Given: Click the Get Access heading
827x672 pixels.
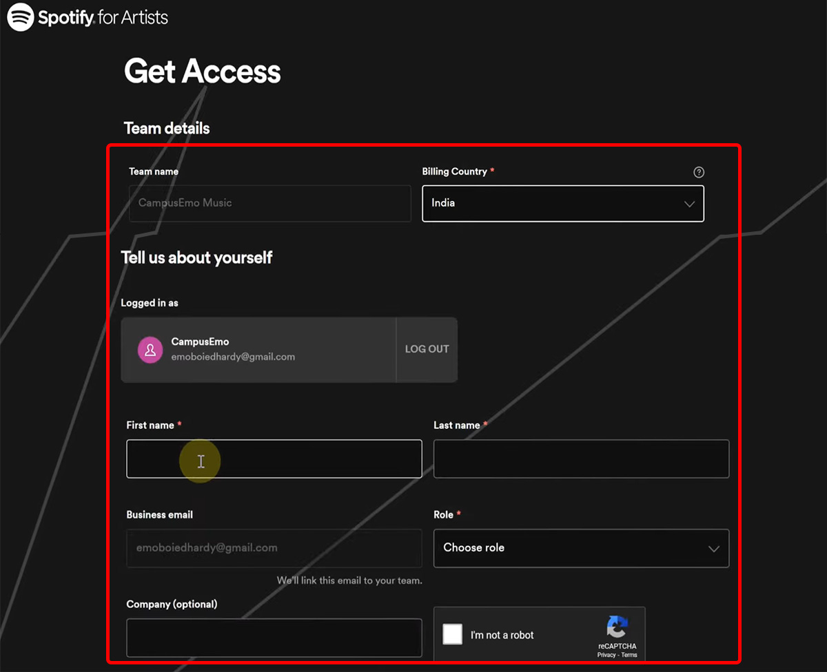Looking at the screenshot, I should point(203,72).
